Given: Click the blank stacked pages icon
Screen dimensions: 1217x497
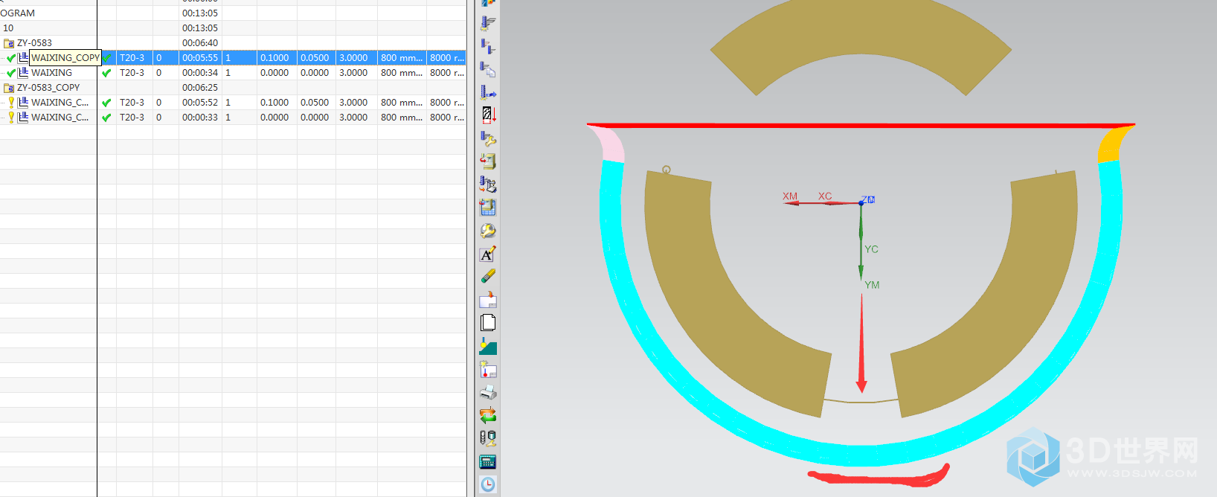Looking at the screenshot, I should pos(488,323).
